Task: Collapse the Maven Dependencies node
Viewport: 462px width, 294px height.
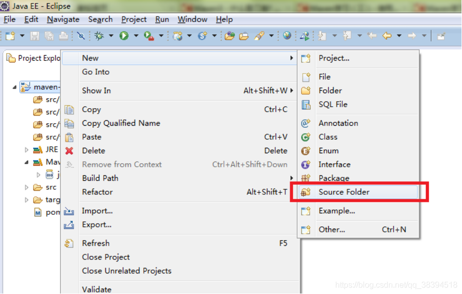Action: (x=27, y=162)
